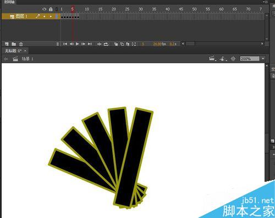
Task: Click the Delete layer trash icon
Action: (21, 44)
